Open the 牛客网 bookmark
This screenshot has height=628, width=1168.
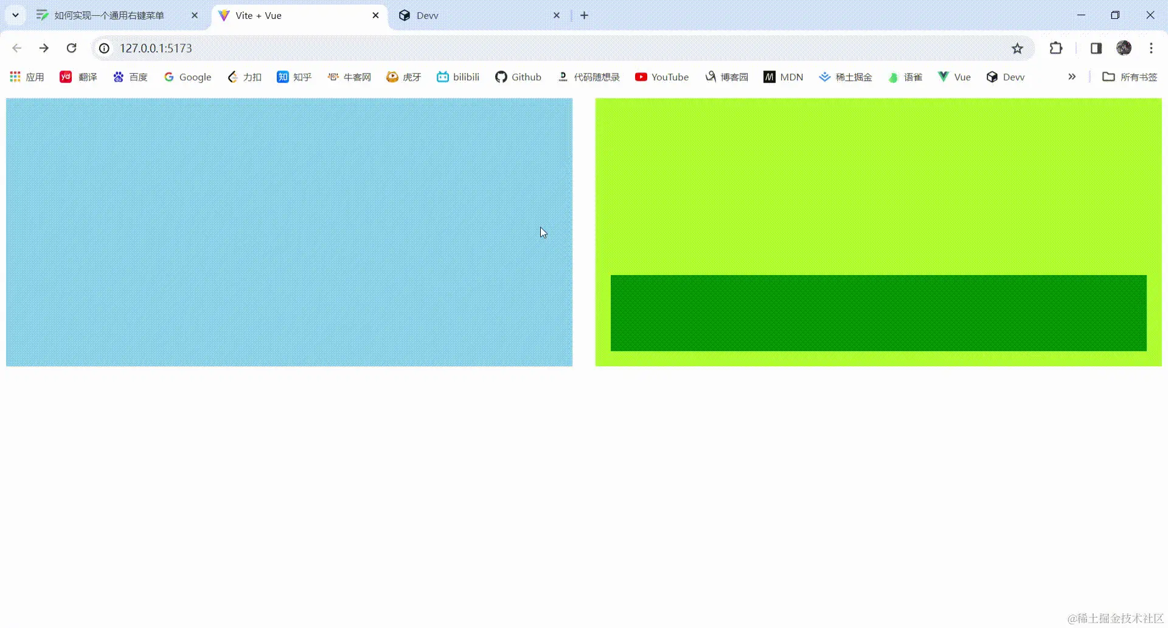349,77
